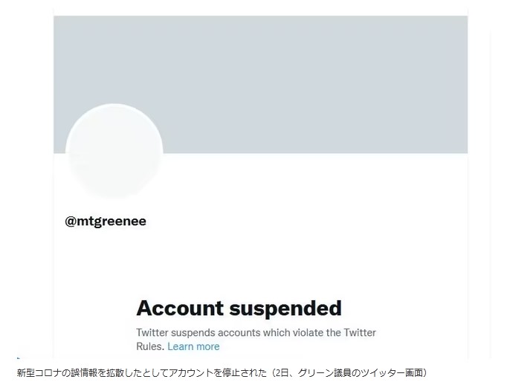Screen dimensions: 510x388
Task: Click the '@' symbol in the handle
Action: click(x=71, y=222)
